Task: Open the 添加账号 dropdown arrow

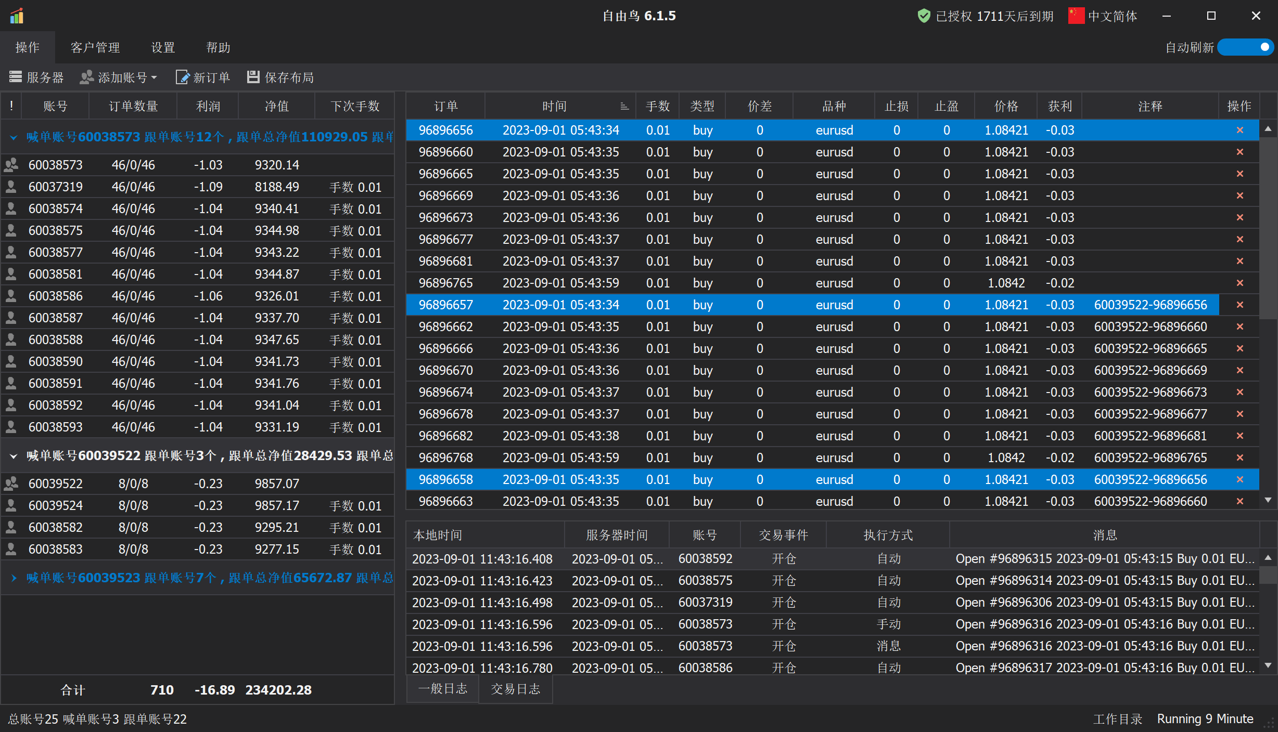Action: tap(154, 77)
